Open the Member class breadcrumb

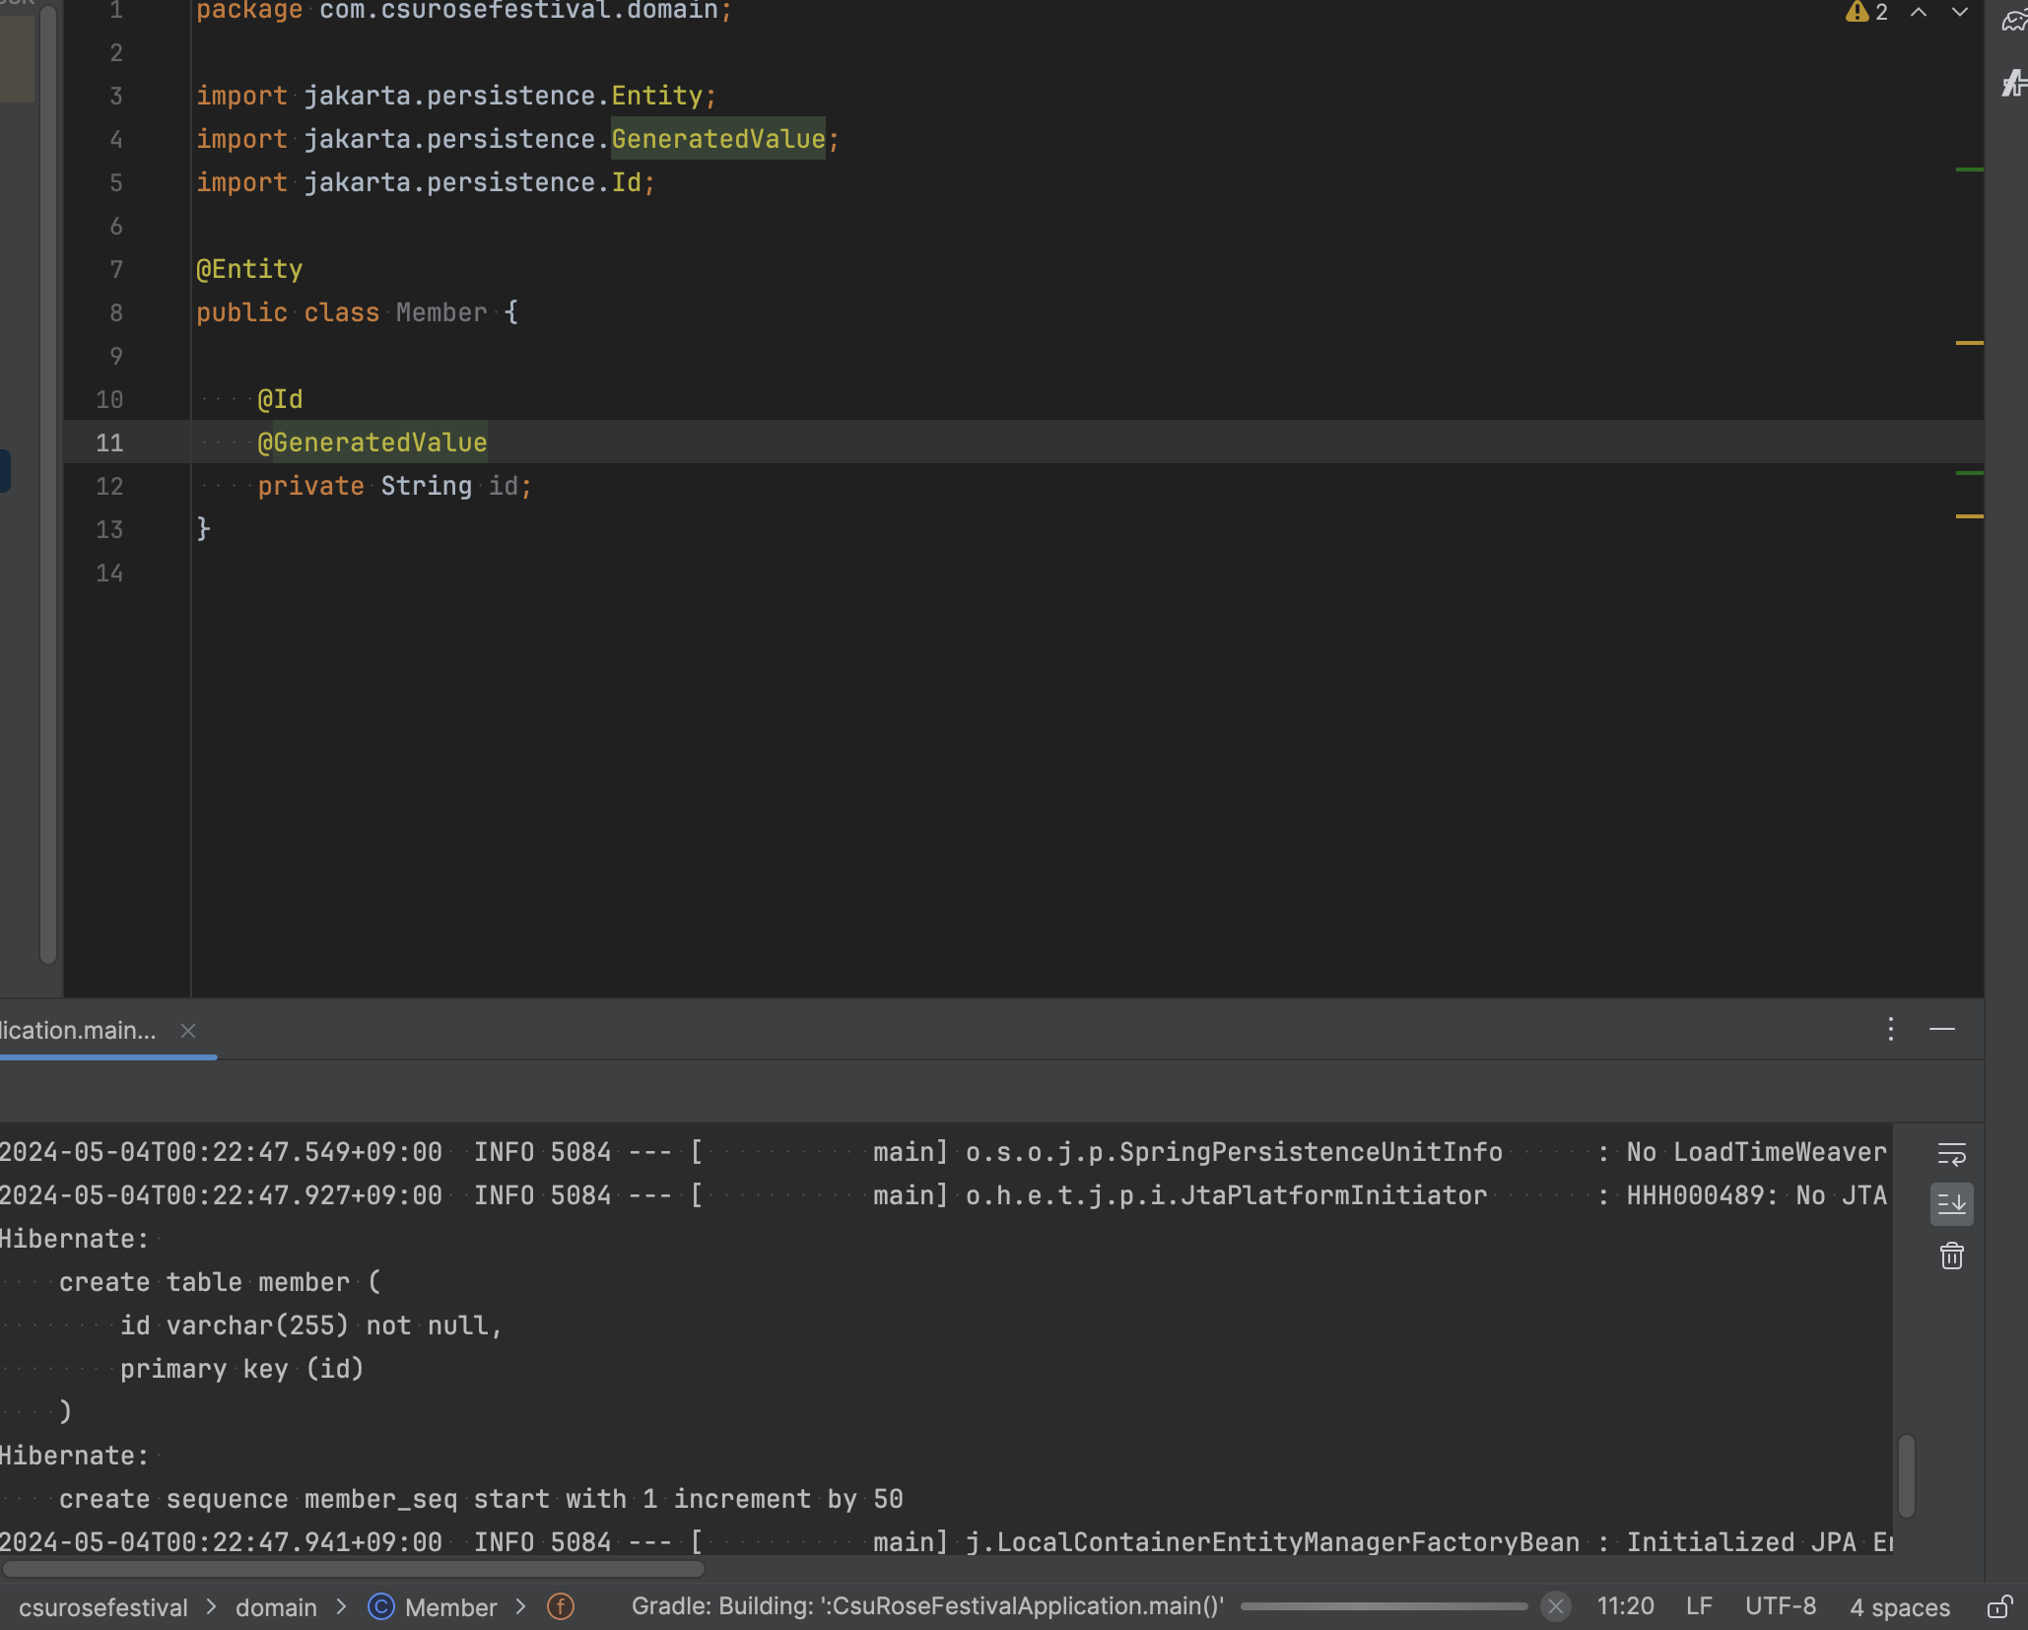(433, 1607)
